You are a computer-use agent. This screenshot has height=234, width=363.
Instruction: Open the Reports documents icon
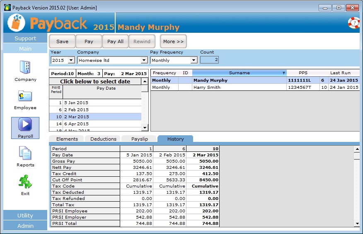[25, 153]
